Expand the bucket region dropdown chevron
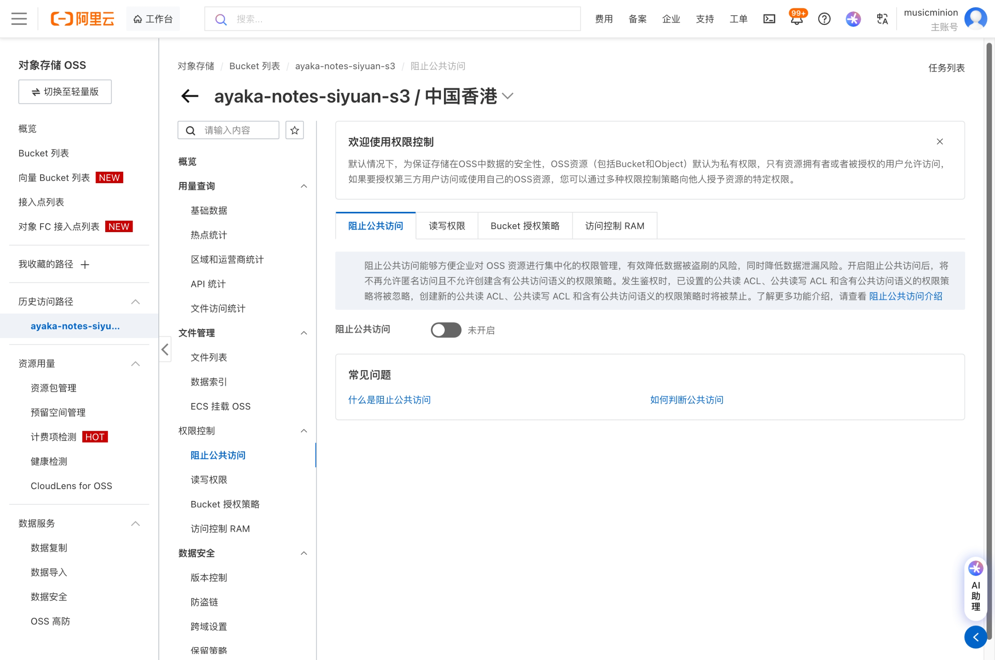This screenshot has width=995, height=660. (508, 96)
